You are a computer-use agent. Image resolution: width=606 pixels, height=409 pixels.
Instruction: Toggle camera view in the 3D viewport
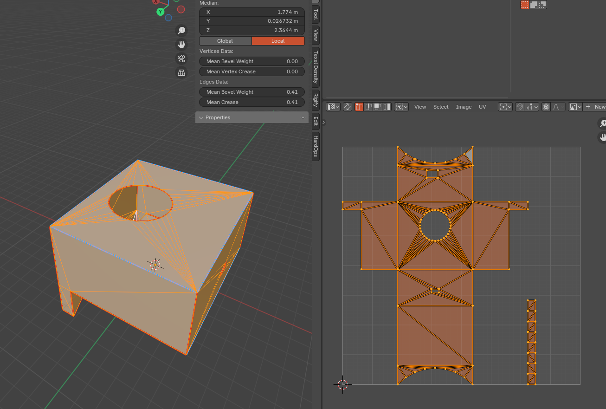(181, 58)
